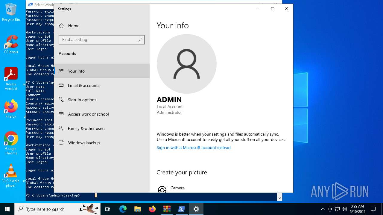Screen dimensions: 383x215
Task: Open WinRAR icon on taskbar
Action: tap(167, 209)
